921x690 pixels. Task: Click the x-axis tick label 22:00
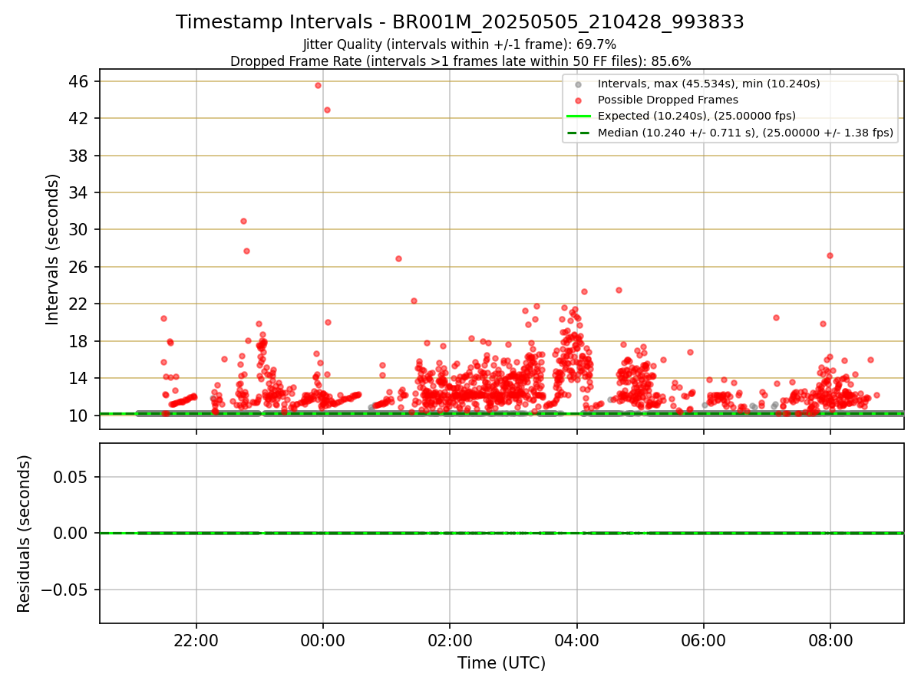point(196,641)
